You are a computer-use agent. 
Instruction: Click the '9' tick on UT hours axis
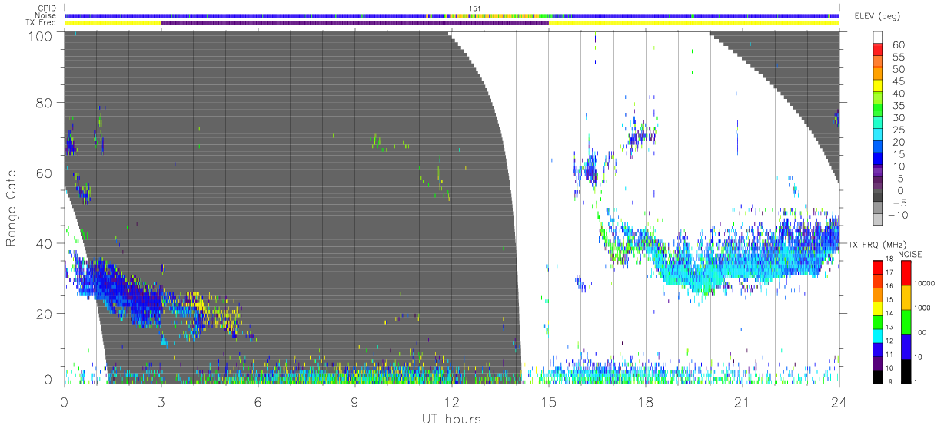coord(354,401)
